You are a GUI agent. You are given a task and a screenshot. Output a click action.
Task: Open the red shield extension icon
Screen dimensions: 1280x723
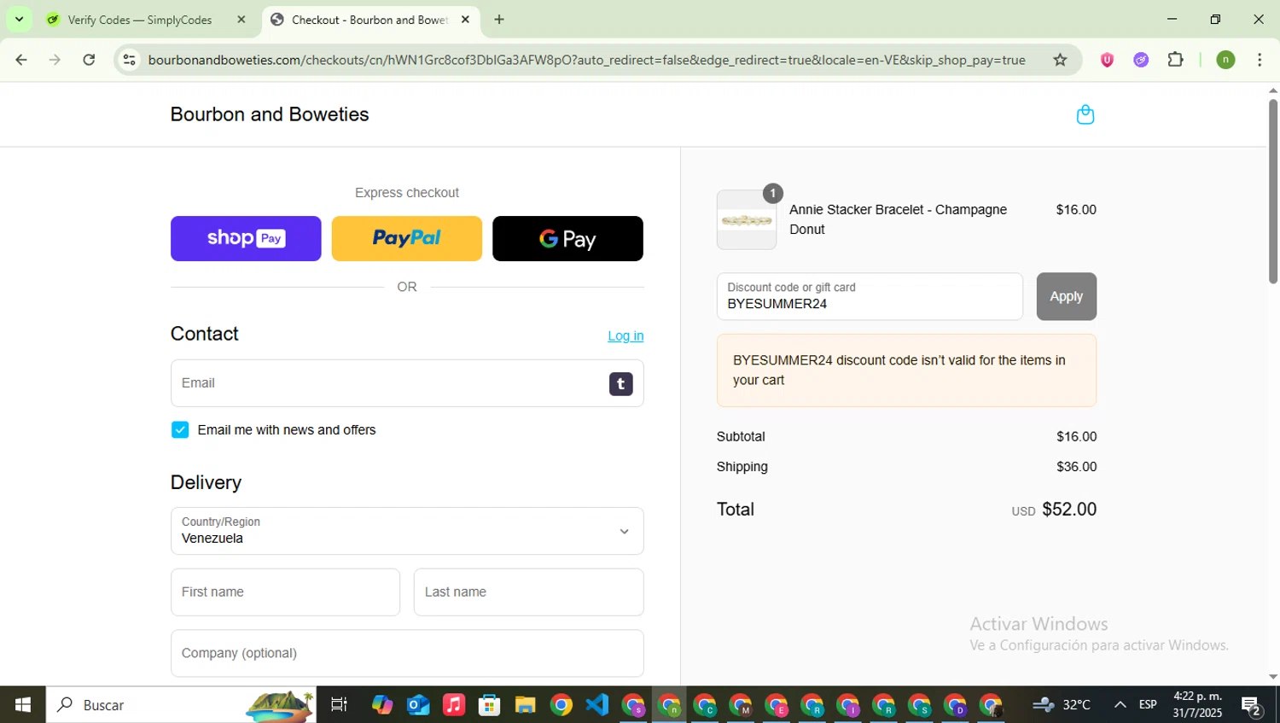[1107, 60]
